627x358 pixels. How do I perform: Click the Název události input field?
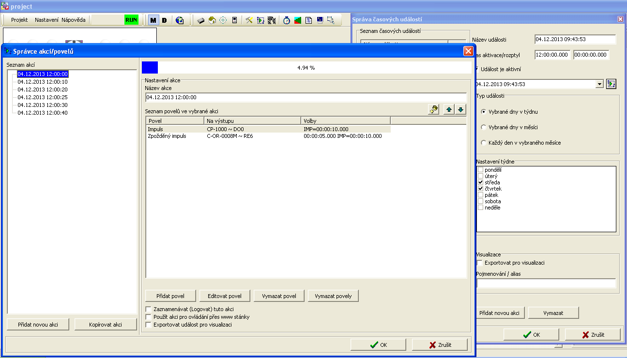click(x=575, y=40)
